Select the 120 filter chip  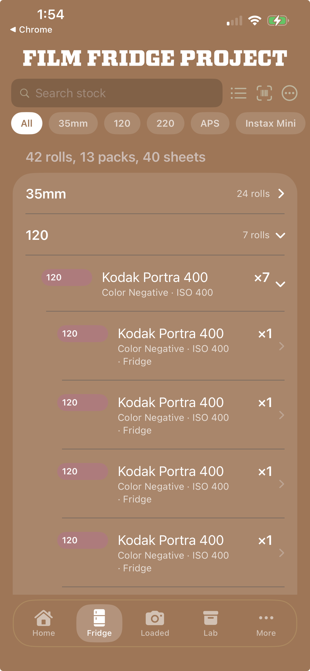pos(122,123)
